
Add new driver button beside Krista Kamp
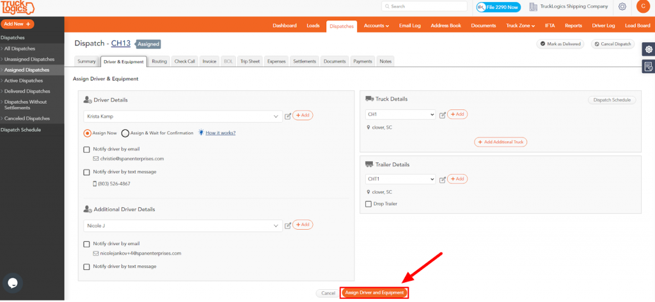click(x=303, y=115)
